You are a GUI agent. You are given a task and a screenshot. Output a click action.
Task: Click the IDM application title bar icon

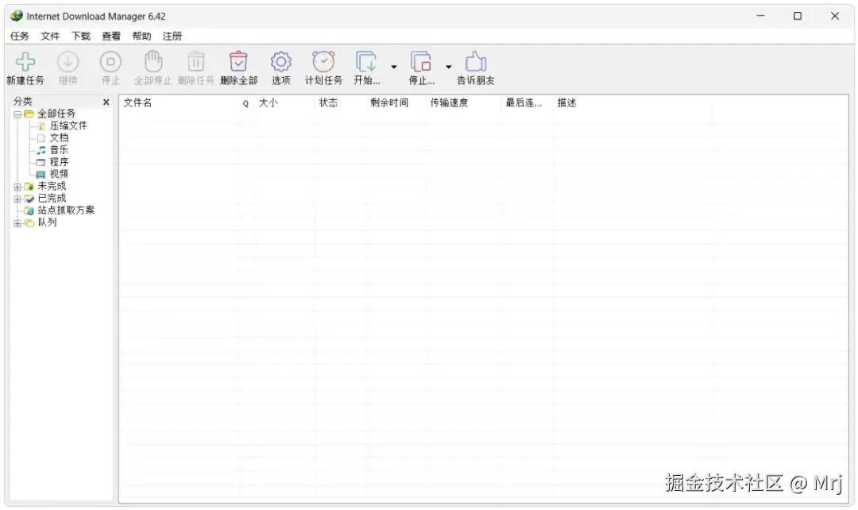[x=17, y=16]
